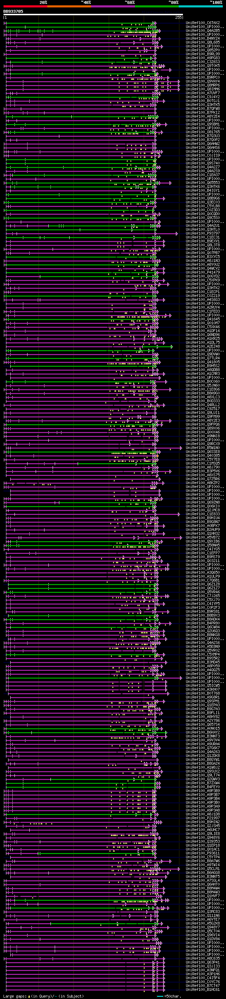
Task: Select row UniRef100_Q5CLM1
Action: pyautogui.click(x=203, y=869)
